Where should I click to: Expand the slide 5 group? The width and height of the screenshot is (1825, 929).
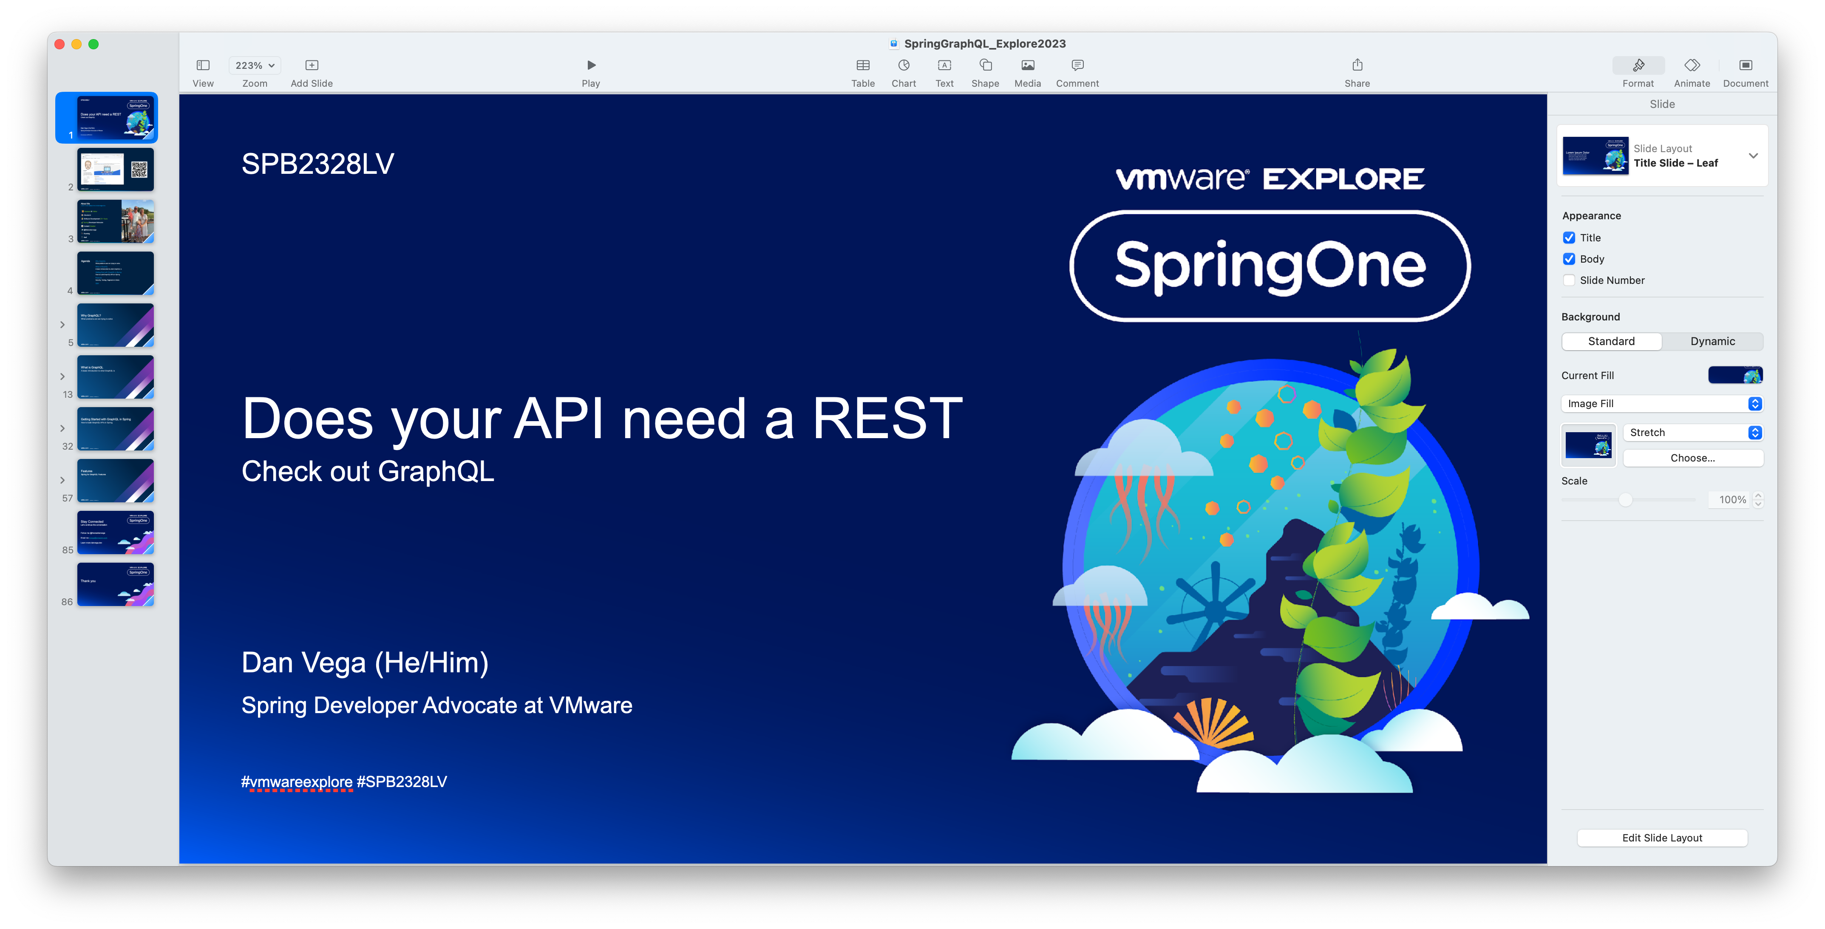tap(62, 325)
